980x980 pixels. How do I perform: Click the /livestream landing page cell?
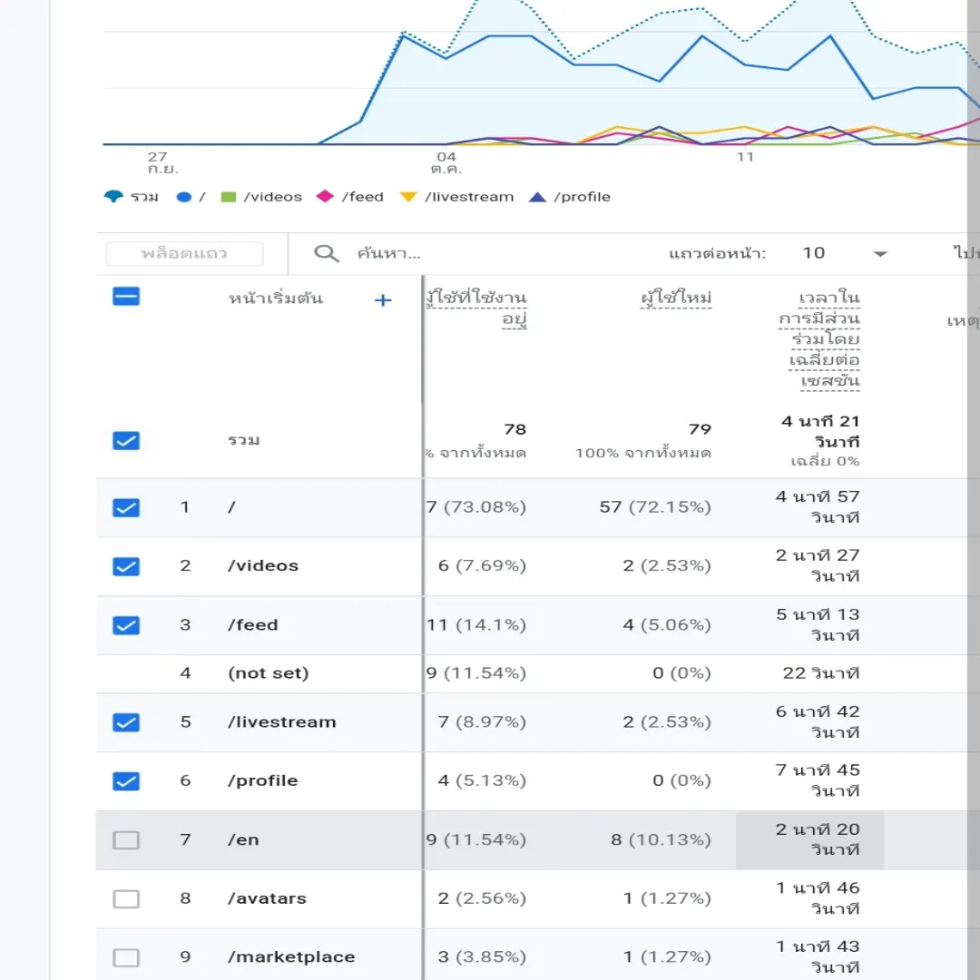282,722
